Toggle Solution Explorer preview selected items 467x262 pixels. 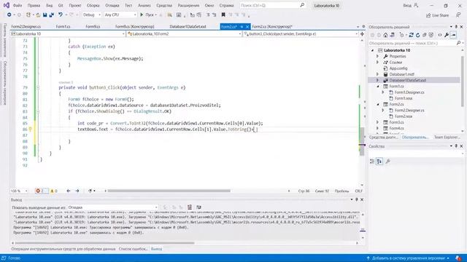coord(453,35)
